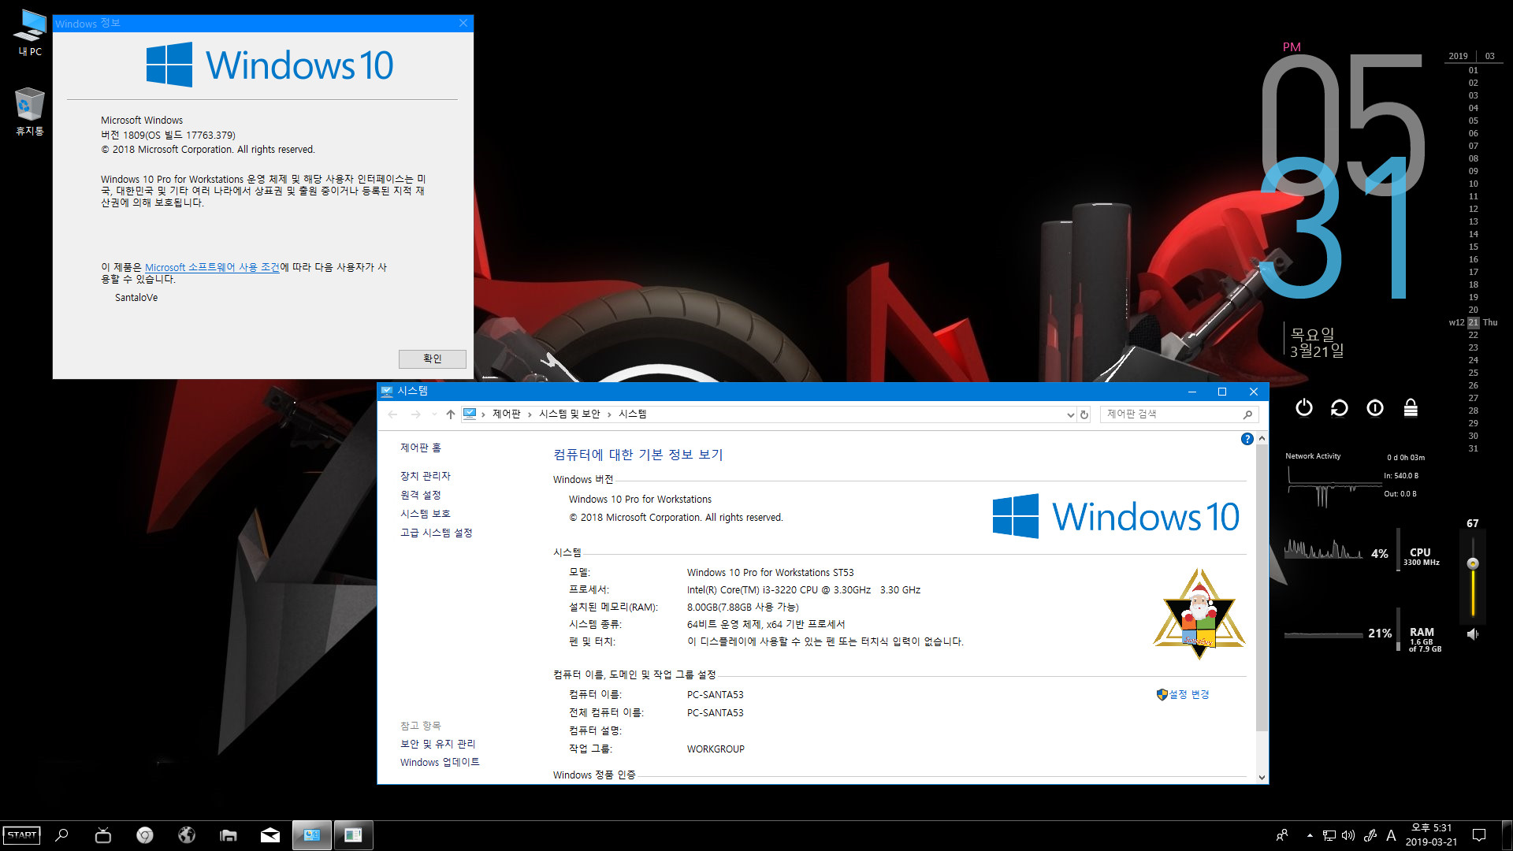1513x851 pixels.
Task: Click the padlock lock widget icon
Action: (1411, 407)
